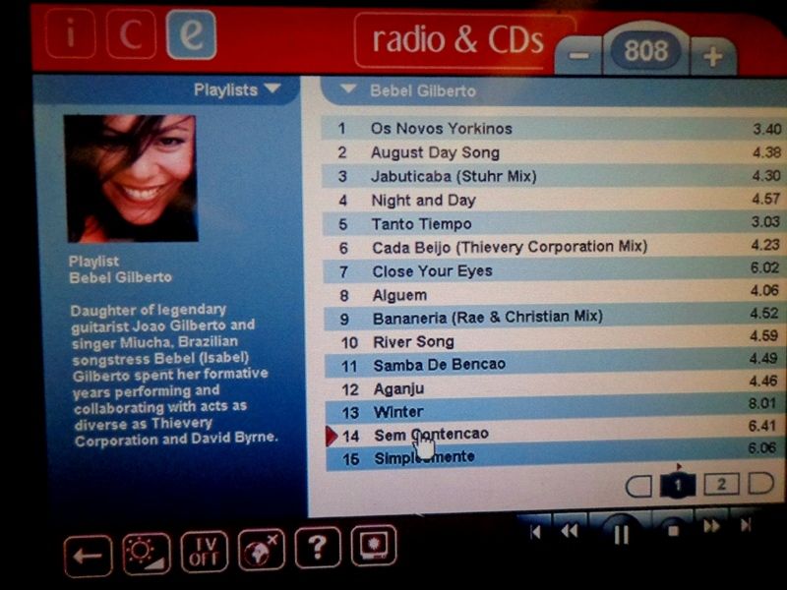Open the Playlists dropdown
This screenshot has width=787, height=590.
coord(237,89)
